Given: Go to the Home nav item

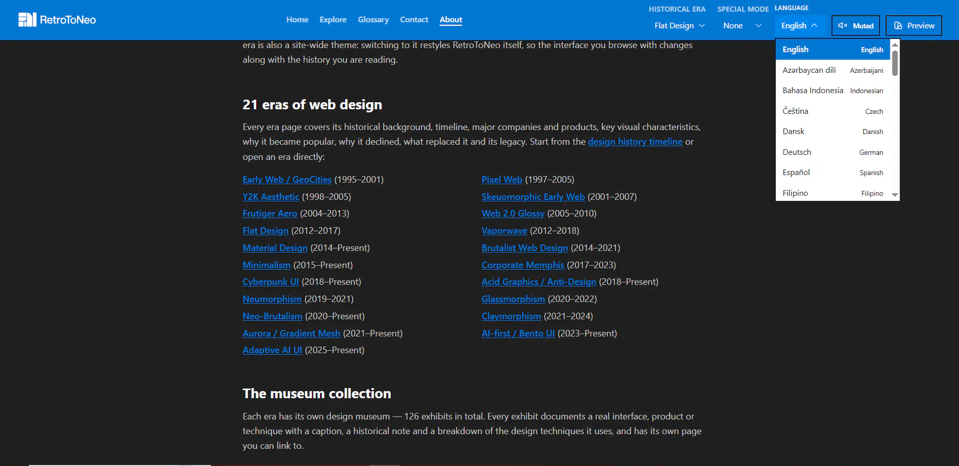Looking at the screenshot, I should coord(297,20).
